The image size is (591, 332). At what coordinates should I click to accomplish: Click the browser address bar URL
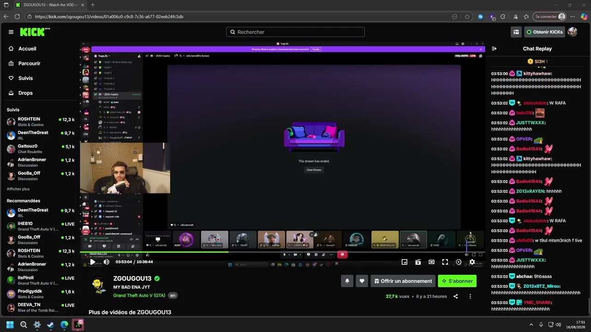109,17
